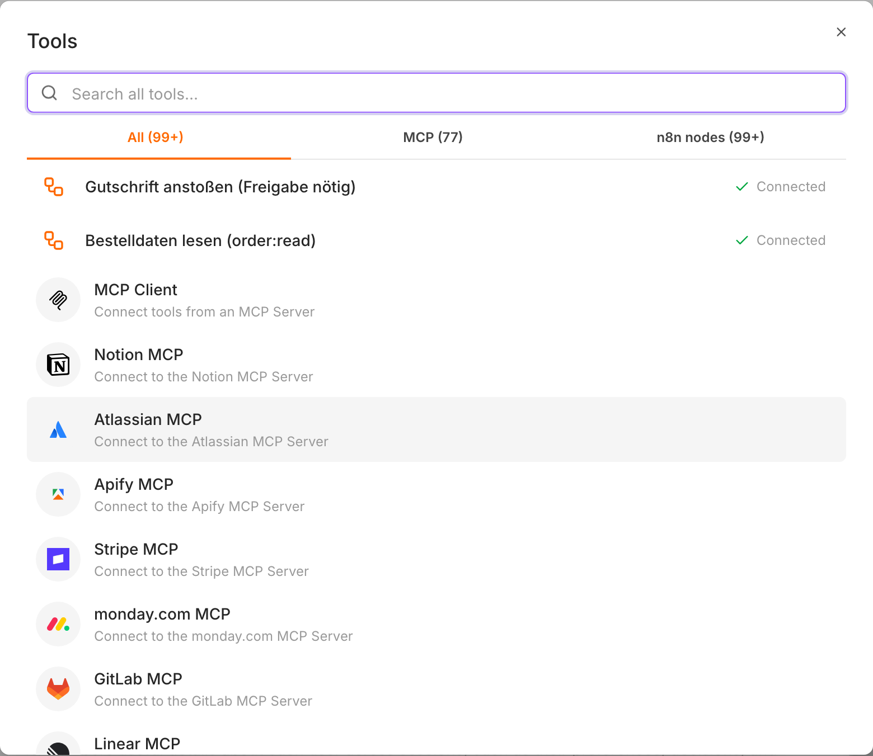Click 'Connect tools from an MCP Server' description
This screenshot has height=756, width=873.
(x=204, y=312)
